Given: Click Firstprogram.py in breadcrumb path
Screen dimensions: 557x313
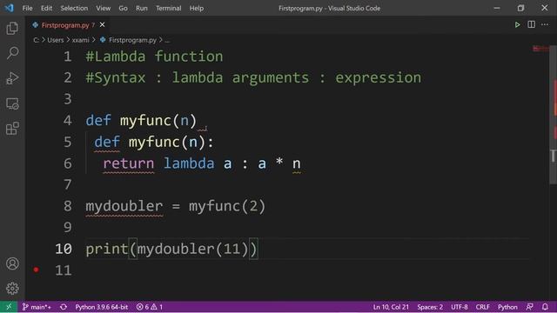Looking at the screenshot, I should point(132,40).
